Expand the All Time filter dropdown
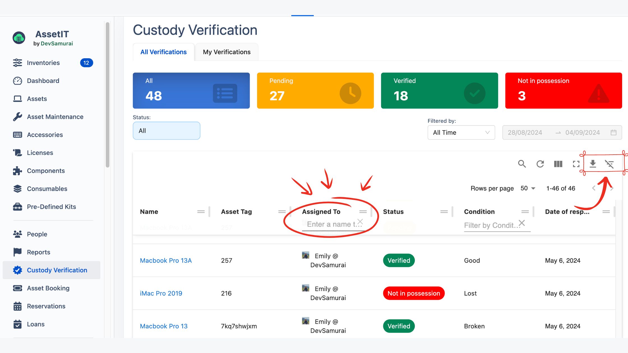The height and width of the screenshot is (353, 628). point(461,133)
